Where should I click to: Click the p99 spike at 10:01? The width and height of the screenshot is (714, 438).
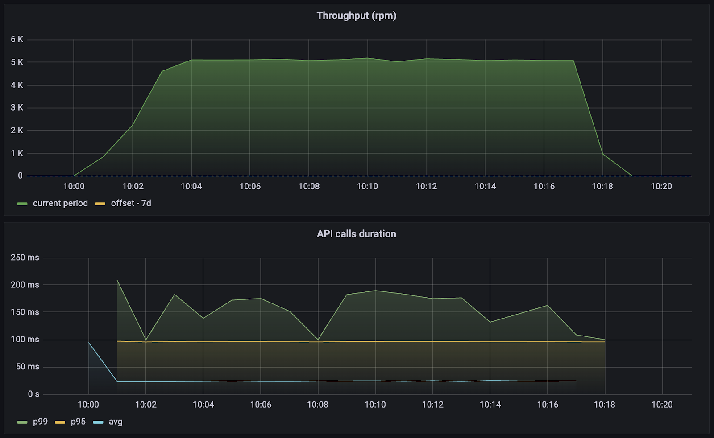coord(117,281)
